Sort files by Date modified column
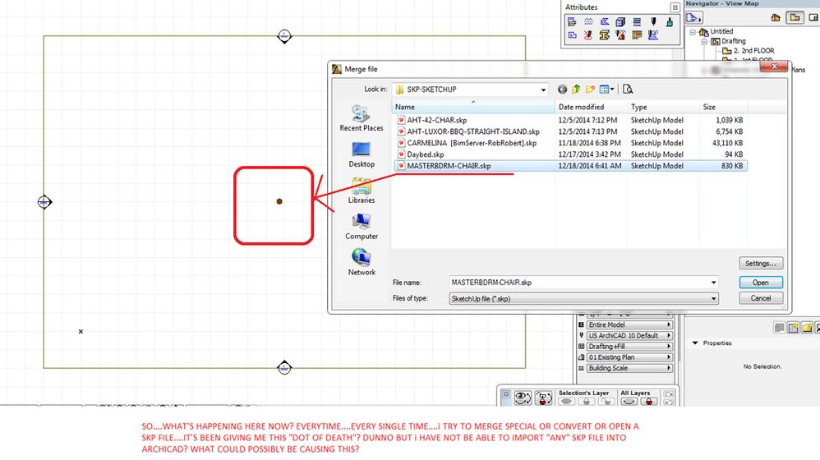The width and height of the screenshot is (820, 460). (592, 107)
